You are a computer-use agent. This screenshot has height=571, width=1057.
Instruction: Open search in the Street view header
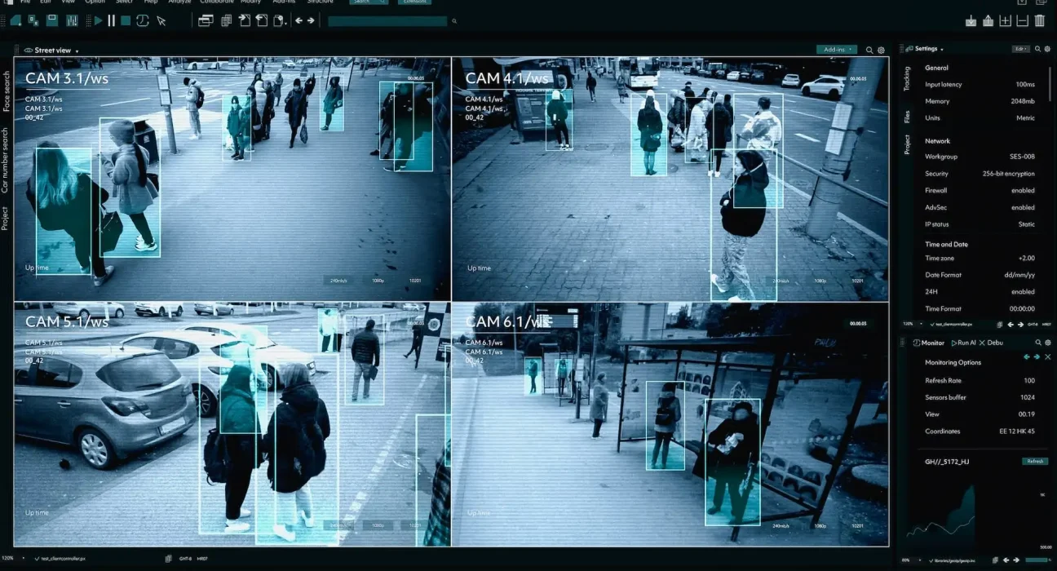pyautogui.click(x=869, y=50)
